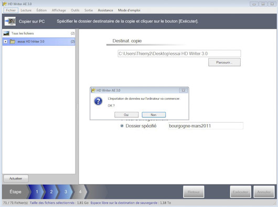Select the essai HD Writer 3.0 tree row

click(x=39, y=41)
